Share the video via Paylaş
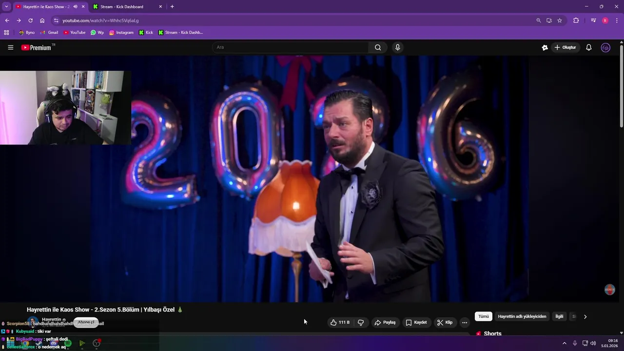Screen dimensions: 624x351 point(385,322)
